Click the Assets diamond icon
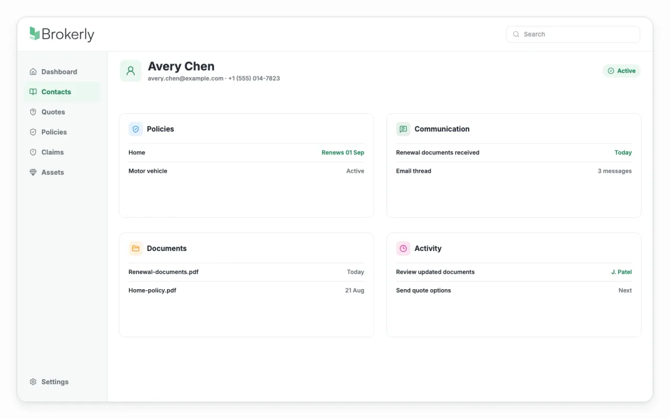Viewport: 670px width, 419px height. point(33,172)
